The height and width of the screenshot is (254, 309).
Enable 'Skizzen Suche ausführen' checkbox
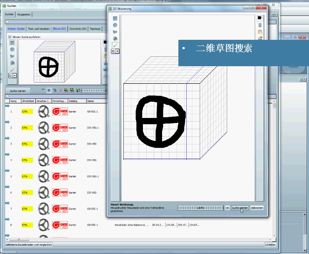coord(10,37)
